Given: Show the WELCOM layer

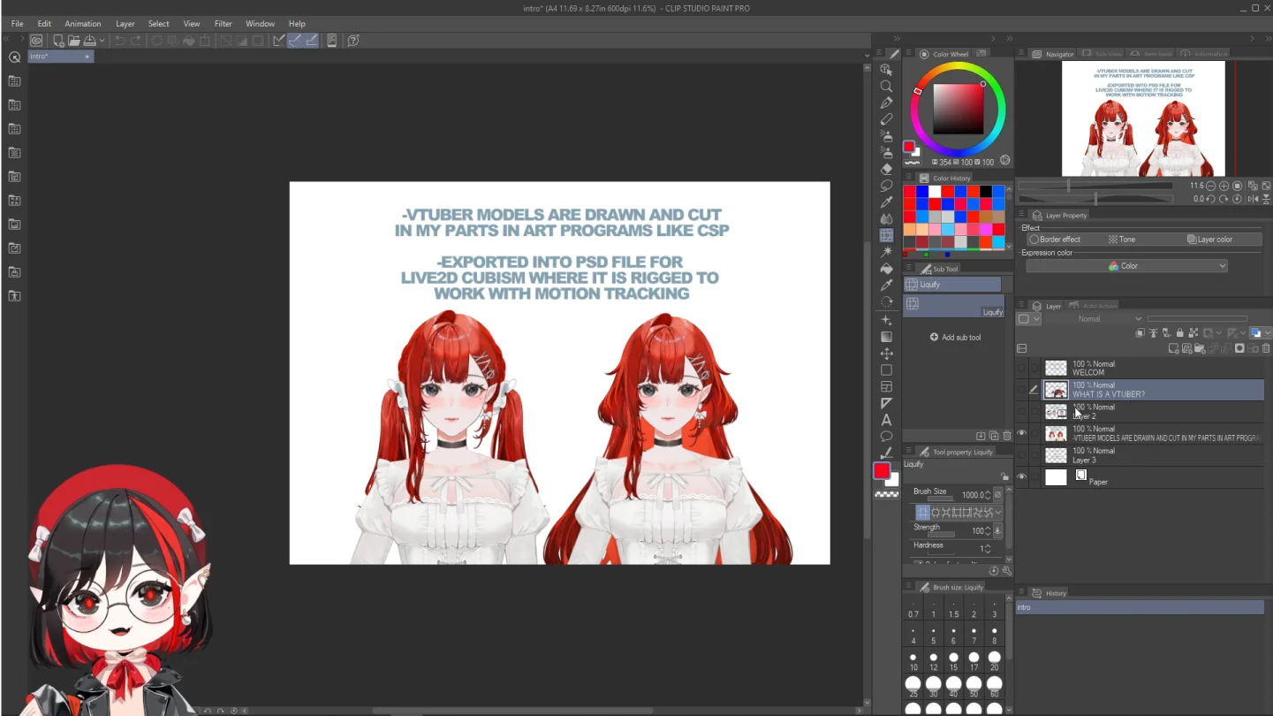Looking at the screenshot, I should tap(1022, 368).
